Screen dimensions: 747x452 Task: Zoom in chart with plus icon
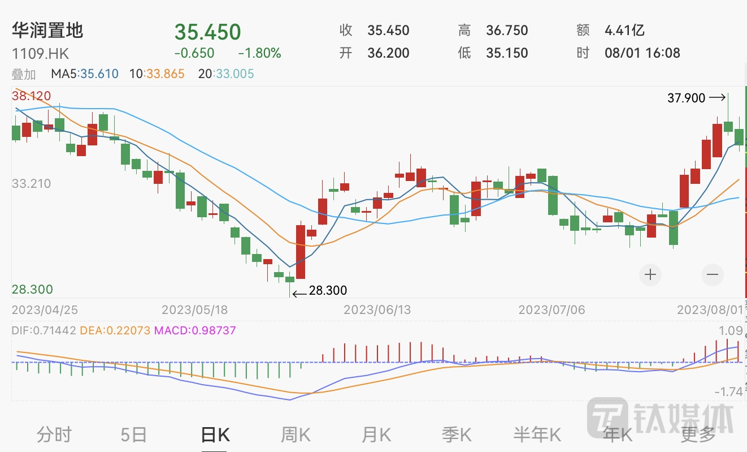tap(650, 275)
